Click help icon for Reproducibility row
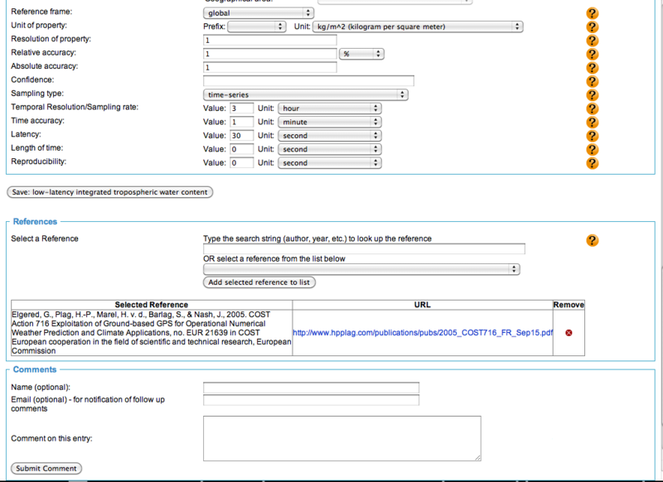The width and height of the screenshot is (663, 482). 592,163
